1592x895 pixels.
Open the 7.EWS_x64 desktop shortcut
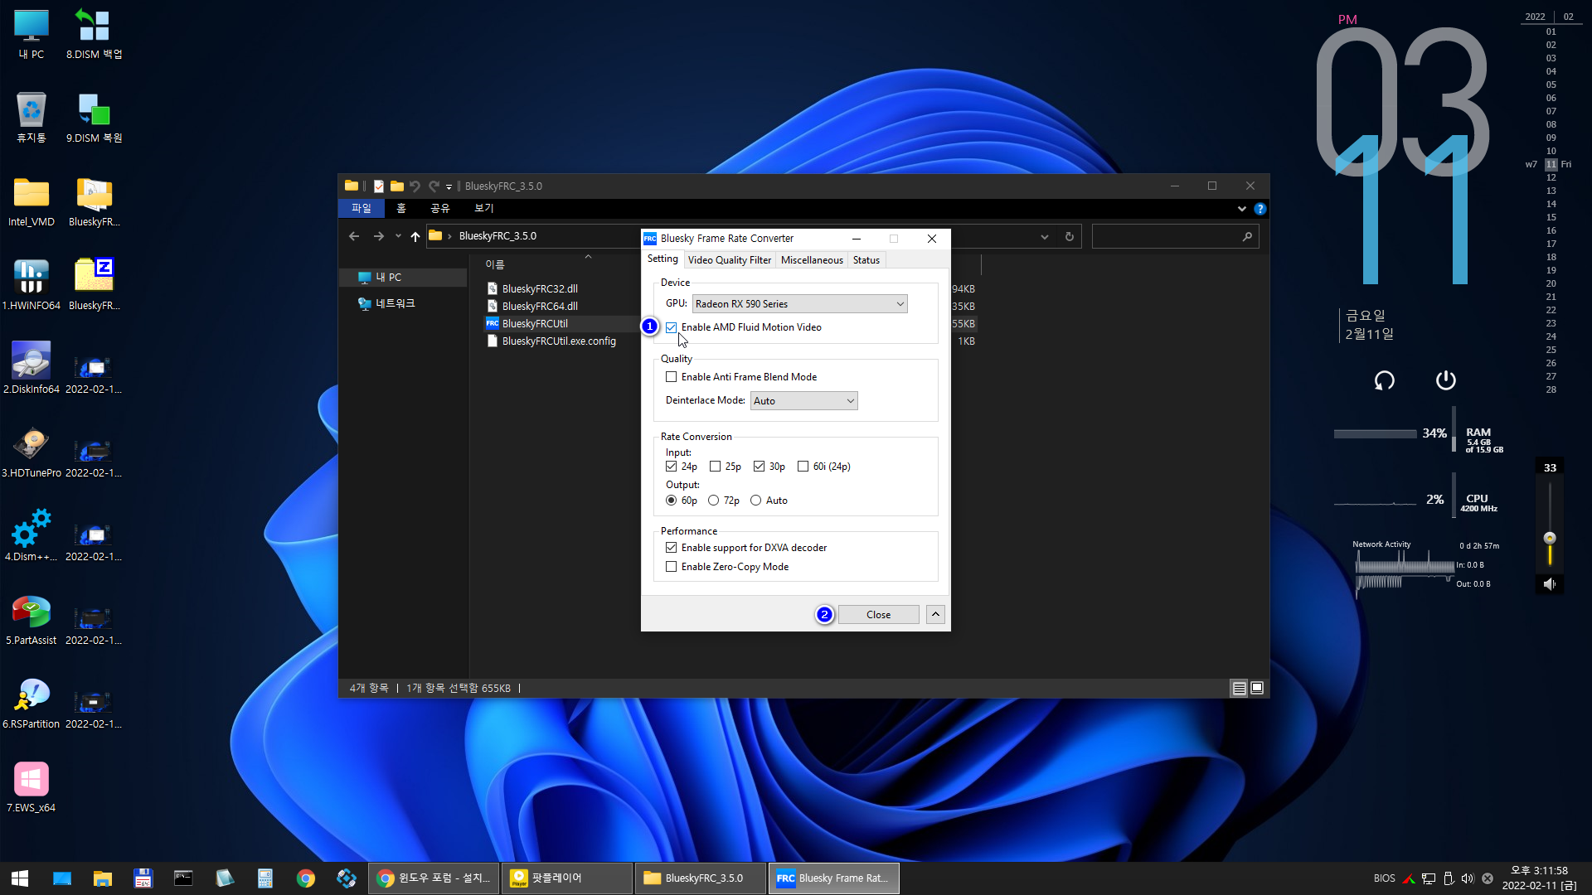(32, 787)
